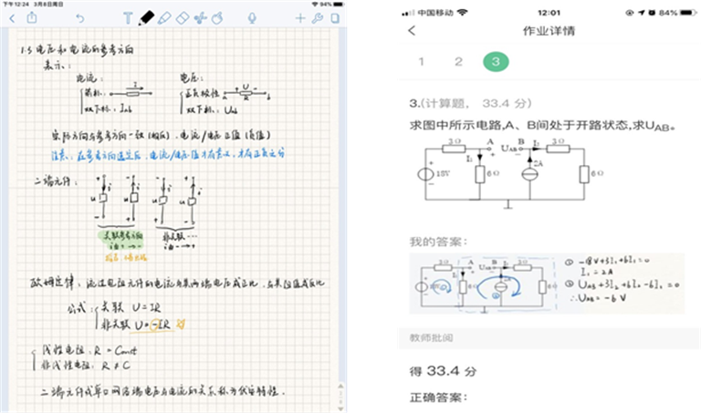The image size is (701, 413).
Task: Open the page view icon
Action: pyautogui.click(x=336, y=17)
